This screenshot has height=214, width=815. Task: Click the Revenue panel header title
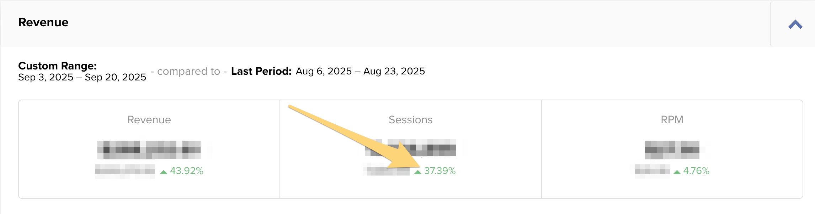43,22
